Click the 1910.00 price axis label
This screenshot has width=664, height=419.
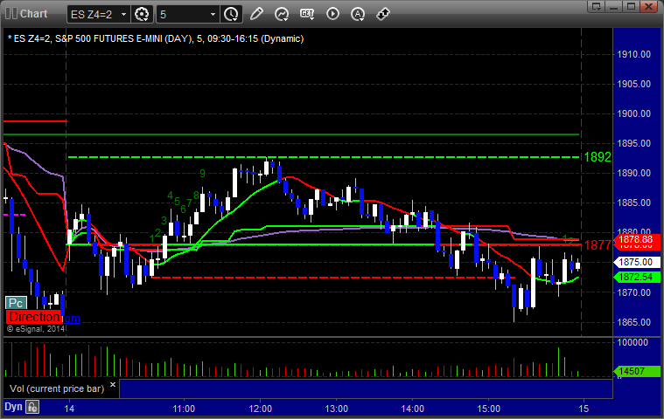(x=633, y=54)
